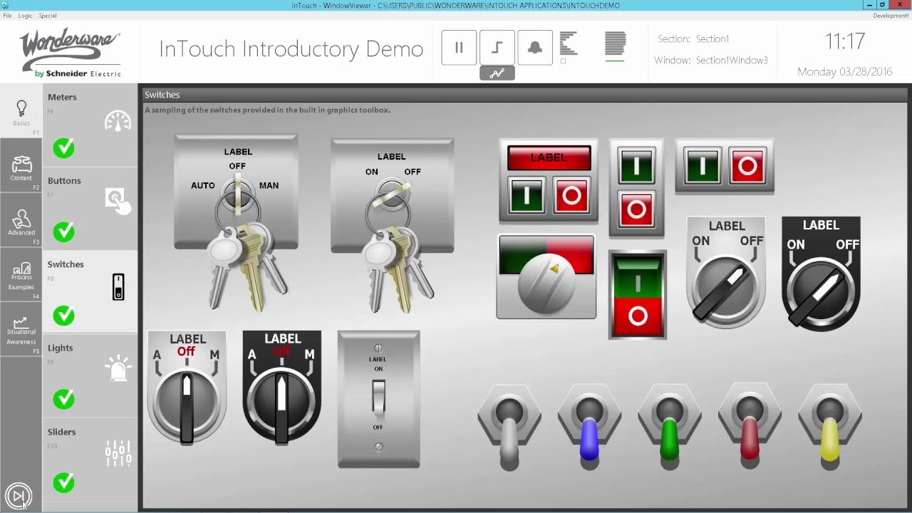Turn the ON/OFF key switch

coord(392,195)
